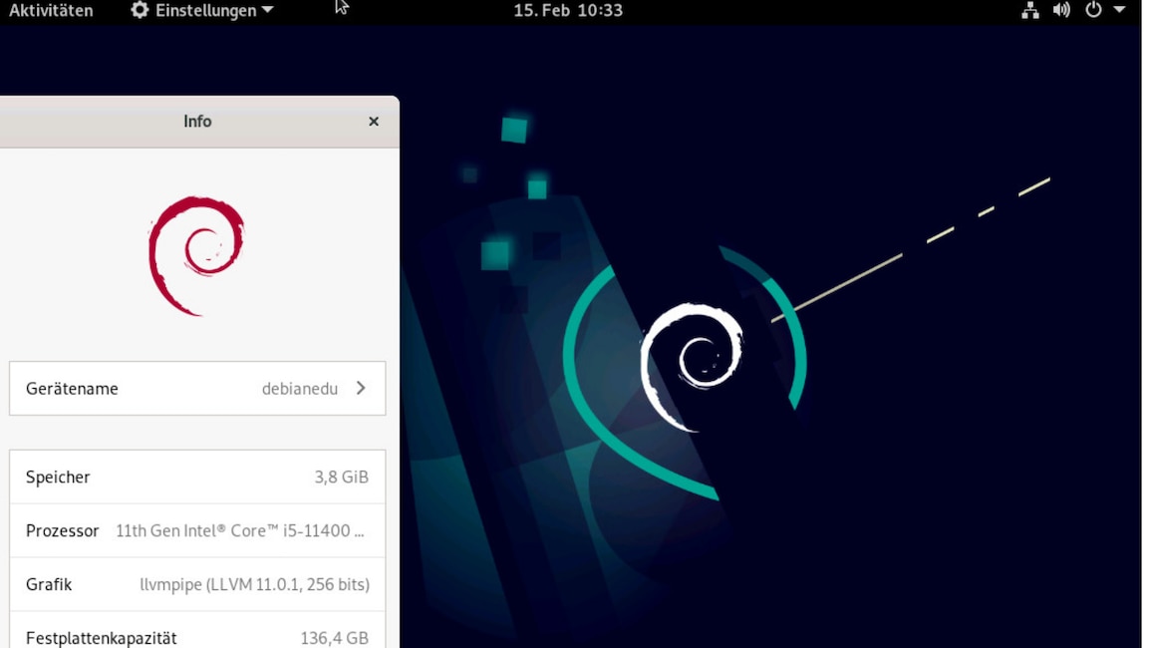Image resolution: width=1152 pixels, height=648 pixels.
Task: Click the Gerätename entry showing debianedu
Action: pos(197,388)
